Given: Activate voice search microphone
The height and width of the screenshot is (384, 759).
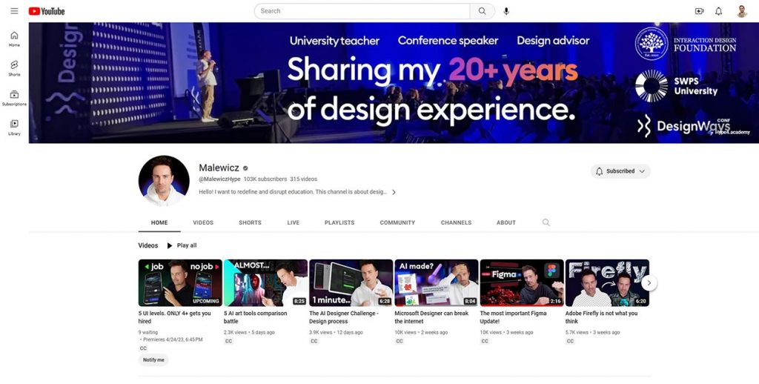Looking at the screenshot, I should click(507, 11).
